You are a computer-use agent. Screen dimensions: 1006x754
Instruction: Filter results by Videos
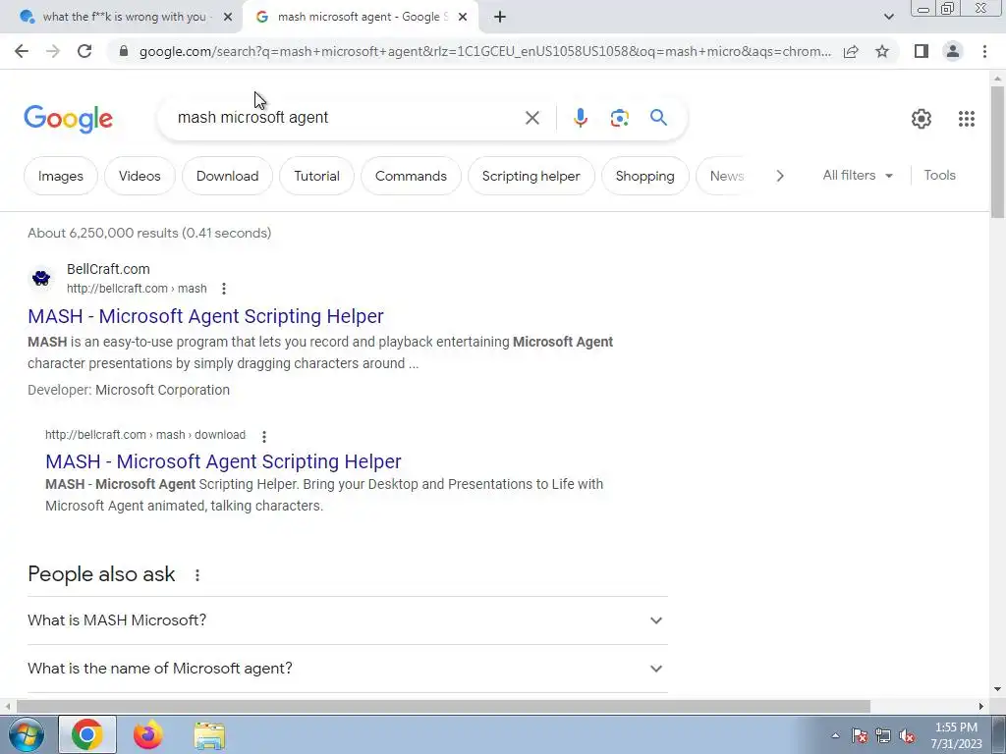pyautogui.click(x=140, y=176)
